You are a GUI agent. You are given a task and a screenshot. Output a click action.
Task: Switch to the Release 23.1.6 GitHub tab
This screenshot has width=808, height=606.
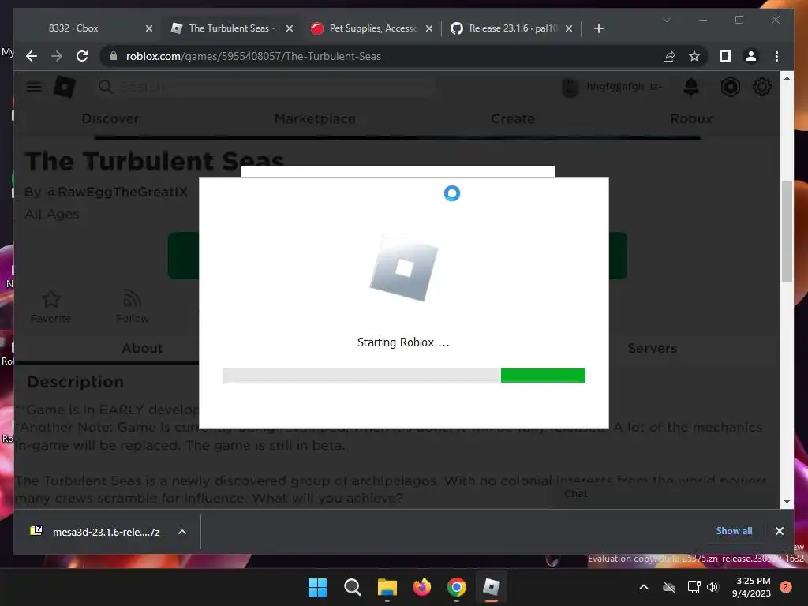coord(513,28)
